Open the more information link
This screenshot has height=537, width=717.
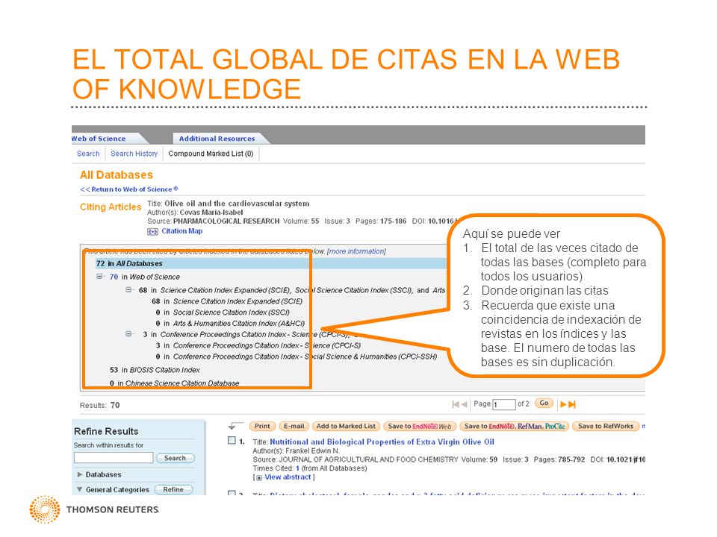357,251
